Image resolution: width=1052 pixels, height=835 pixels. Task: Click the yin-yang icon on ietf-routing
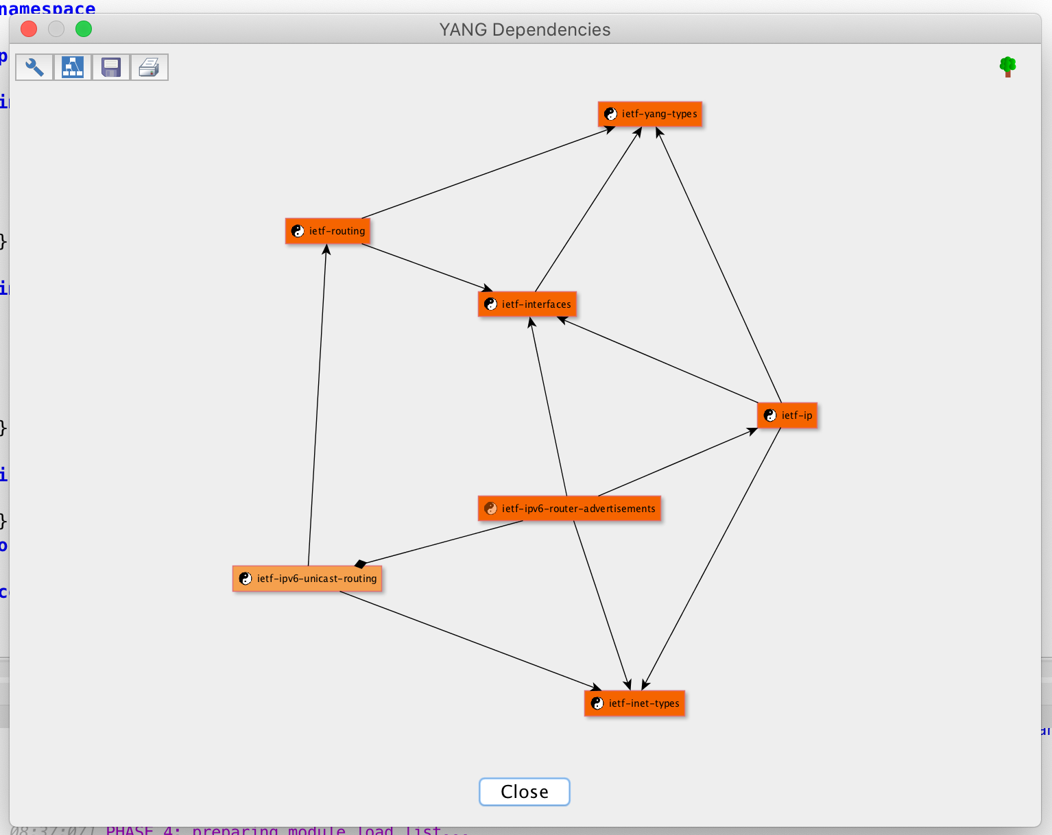(x=298, y=231)
